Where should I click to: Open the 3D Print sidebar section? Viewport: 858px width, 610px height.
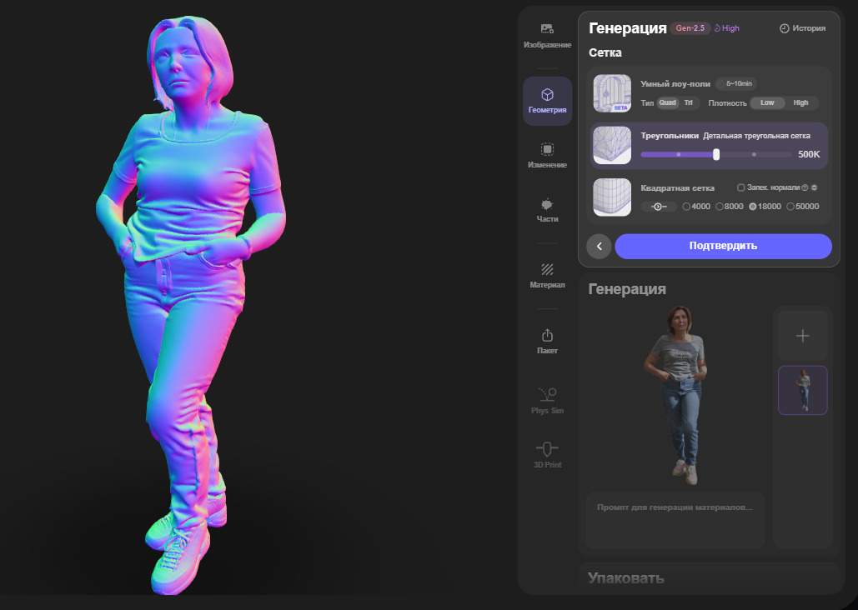point(547,455)
